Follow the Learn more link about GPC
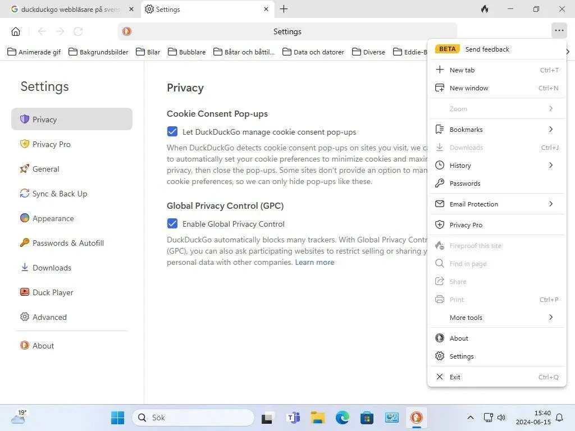Viewport: 575px width, 431px height. pyautogui.click(x=314, y=263)
